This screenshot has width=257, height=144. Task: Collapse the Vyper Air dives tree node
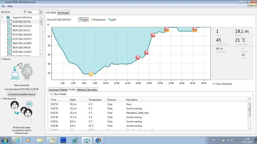(3, 17)
